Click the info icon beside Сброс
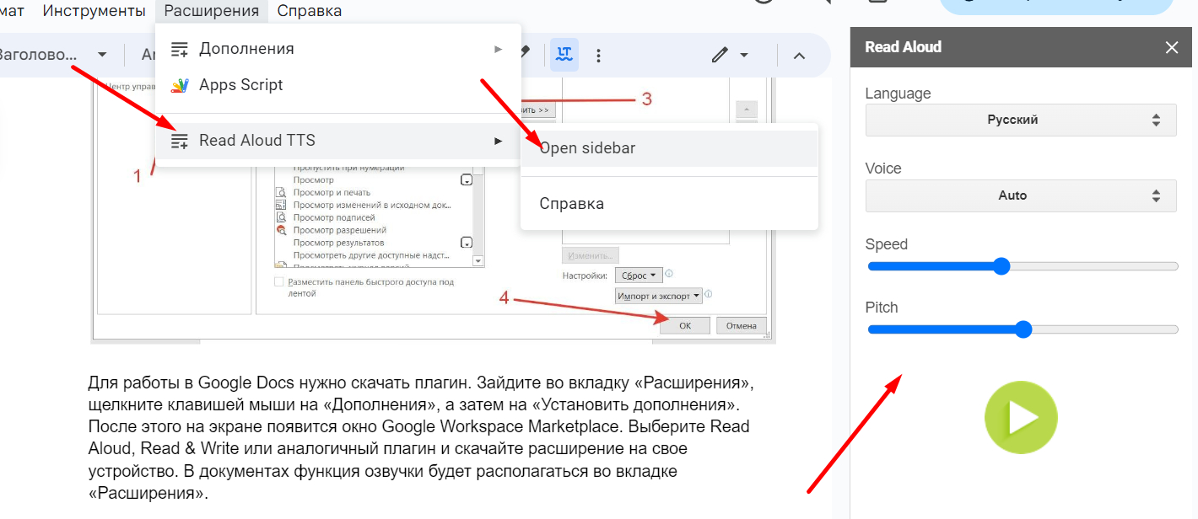This screenshot has width=1198, height=519. click(669, 274)
